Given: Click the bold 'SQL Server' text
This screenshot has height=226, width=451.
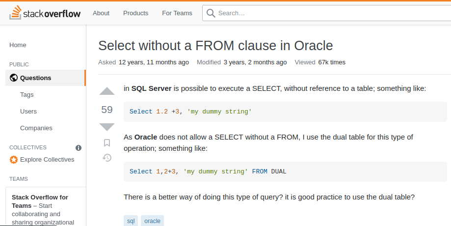Looking at the screenshot, I should point(151,88).
